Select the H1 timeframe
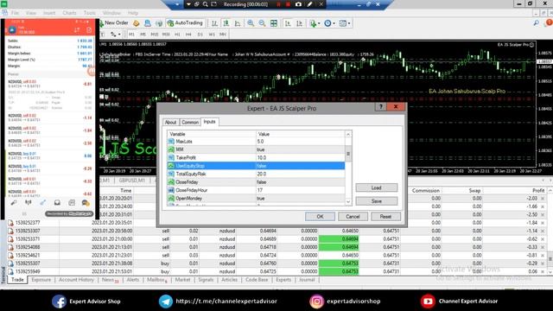The image size is (553, 311). click(177, 35)
